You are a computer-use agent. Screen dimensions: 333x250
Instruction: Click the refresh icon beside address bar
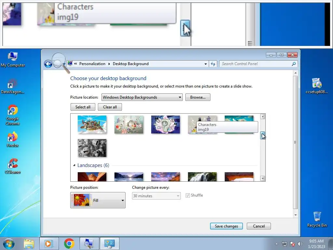[213, 64]
